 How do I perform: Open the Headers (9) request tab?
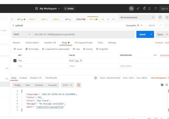click(50, 43)
